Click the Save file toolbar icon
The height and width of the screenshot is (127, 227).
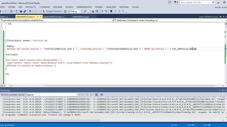click(x=21, y=11)
